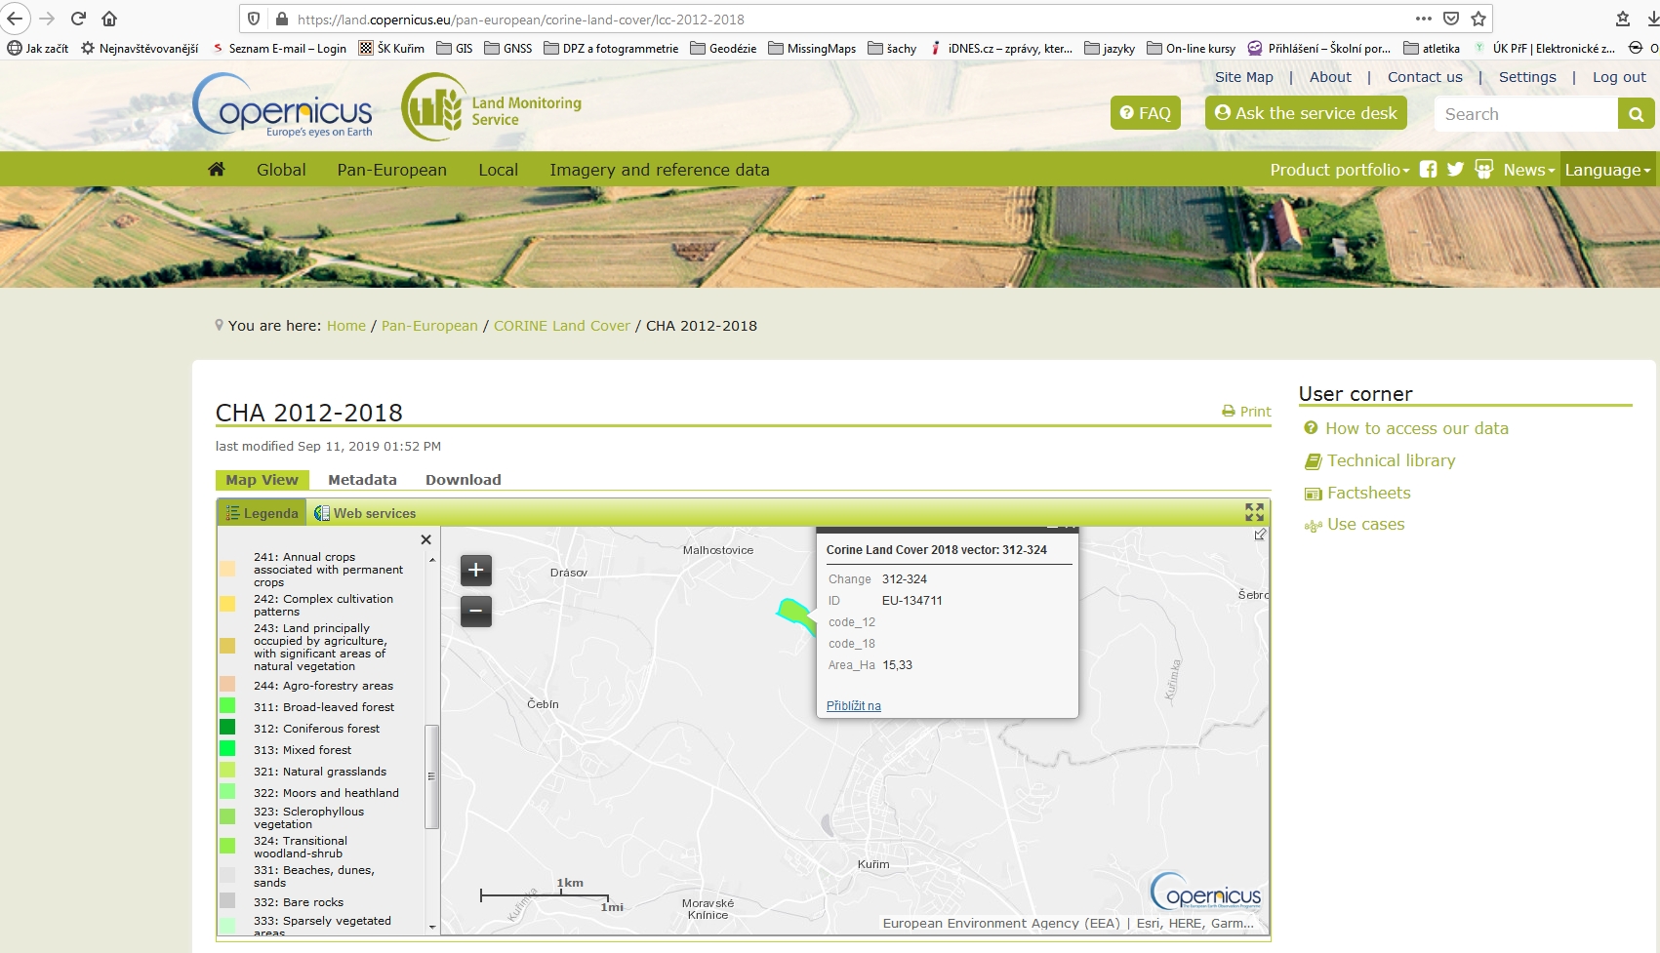Expand map to fullscreen icon
The image size is (1660, 953).
pyautogui.click(x=1254, y=512)
